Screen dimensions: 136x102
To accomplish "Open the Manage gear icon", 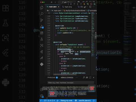I will click(x=42, y=96).
